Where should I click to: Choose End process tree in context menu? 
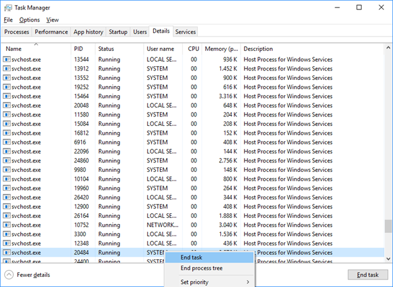pos(209,268)
